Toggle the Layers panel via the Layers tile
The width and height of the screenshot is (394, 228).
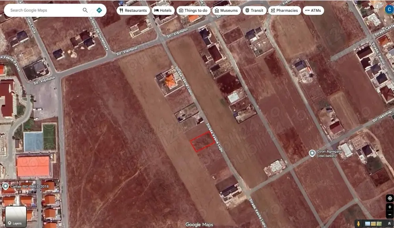coord(16,216)
